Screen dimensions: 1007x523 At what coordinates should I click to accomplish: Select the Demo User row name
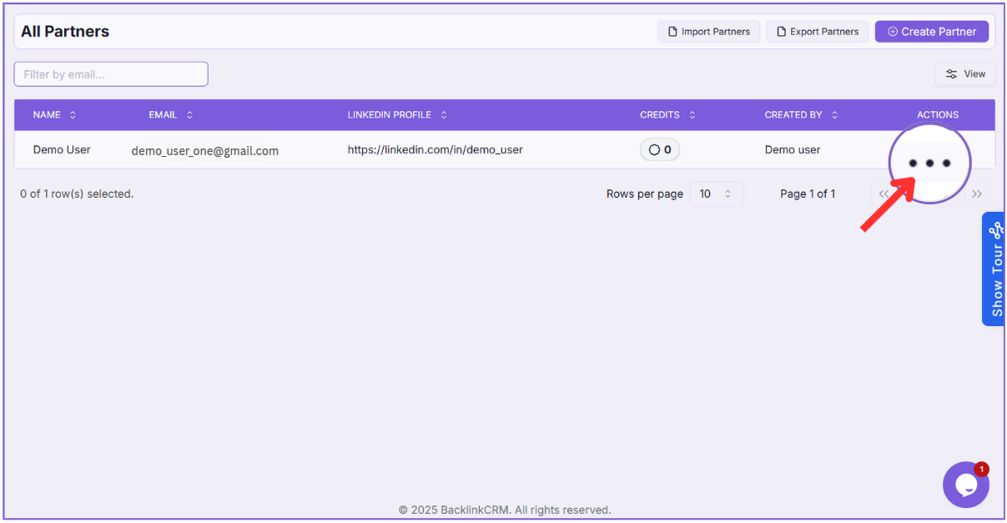coord(62,150)
